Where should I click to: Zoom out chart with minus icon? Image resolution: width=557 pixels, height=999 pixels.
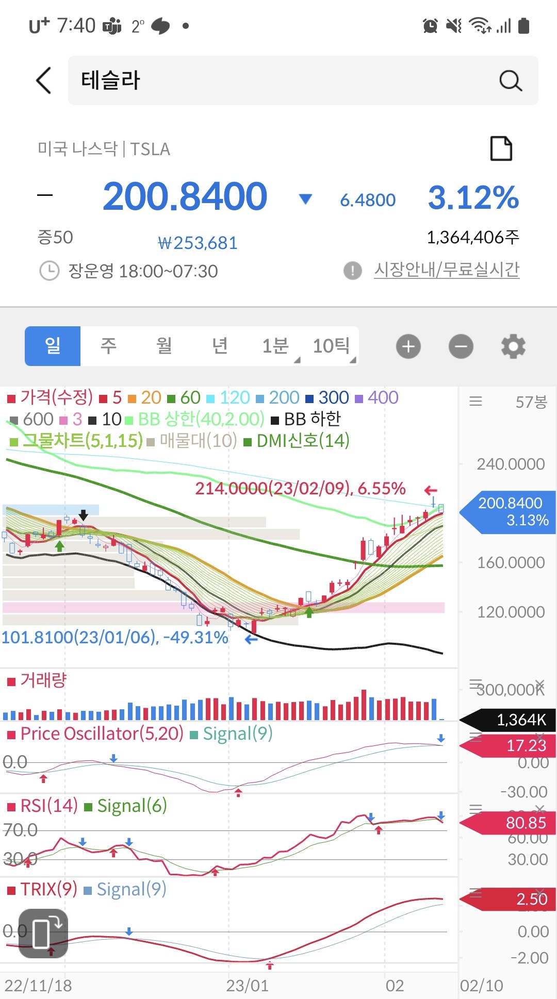461,346
